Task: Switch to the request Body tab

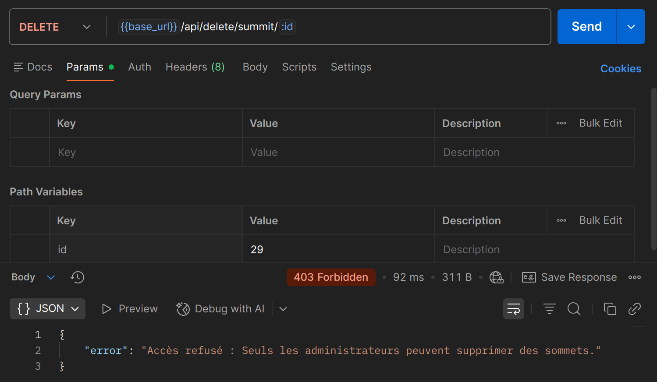Action: (x=255, y=67)
